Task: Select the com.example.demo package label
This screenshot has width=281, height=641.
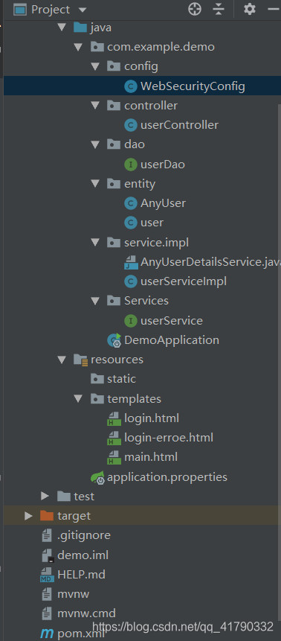Action: click(161, 47)
